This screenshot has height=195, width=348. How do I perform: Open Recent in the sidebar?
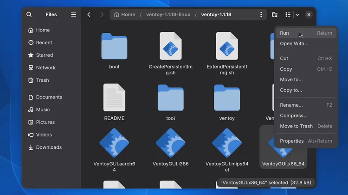(x=51, y=43)
